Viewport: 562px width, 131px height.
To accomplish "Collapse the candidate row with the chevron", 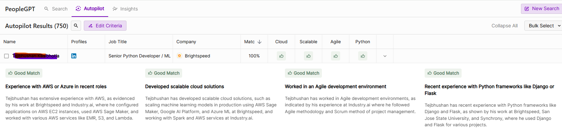I will [x=385, y=56].
